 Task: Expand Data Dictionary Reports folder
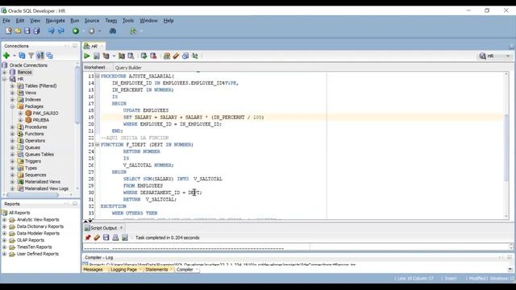pos(5,226)
